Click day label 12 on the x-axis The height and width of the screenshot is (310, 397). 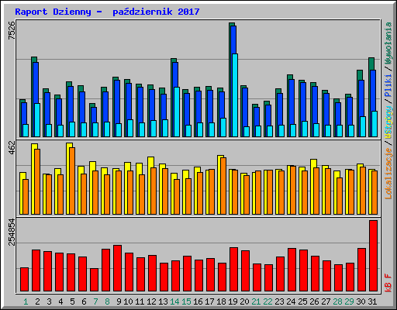point(151,301)
